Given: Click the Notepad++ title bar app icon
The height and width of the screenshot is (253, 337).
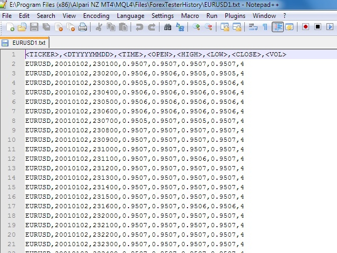Looking at the screenshot, I should click(x=3, y=5).
